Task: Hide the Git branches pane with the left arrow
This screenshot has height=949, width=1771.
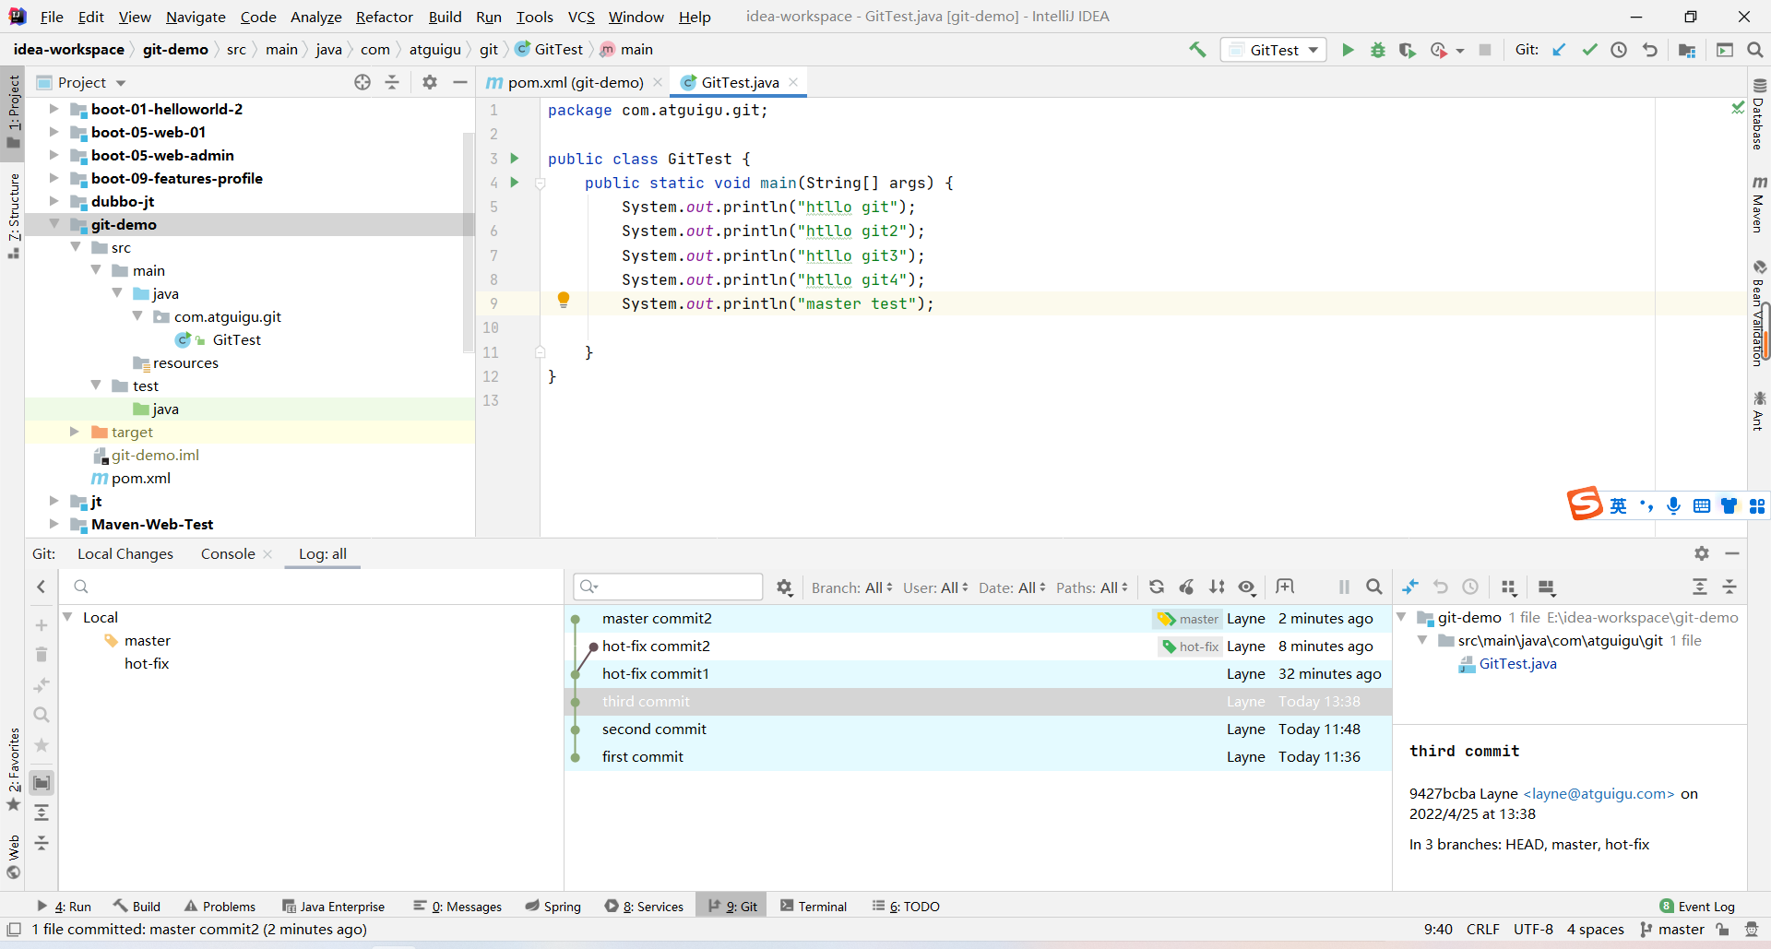Action: pyautogui.click(x=42, y=587)
